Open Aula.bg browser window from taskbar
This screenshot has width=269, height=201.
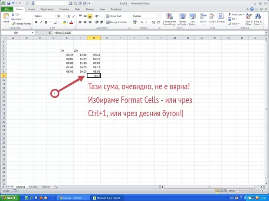tap(73, 198)
